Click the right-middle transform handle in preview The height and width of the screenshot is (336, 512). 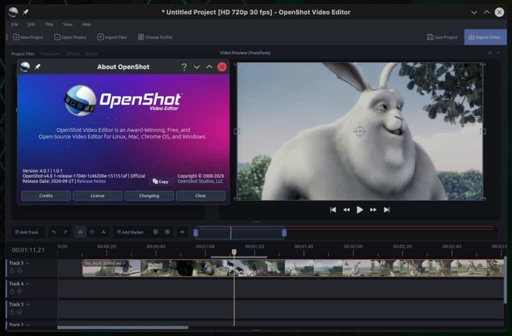click(x=483, y=131)
